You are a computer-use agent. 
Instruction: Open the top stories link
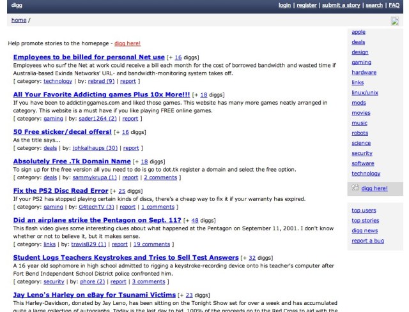coord(365,221)
